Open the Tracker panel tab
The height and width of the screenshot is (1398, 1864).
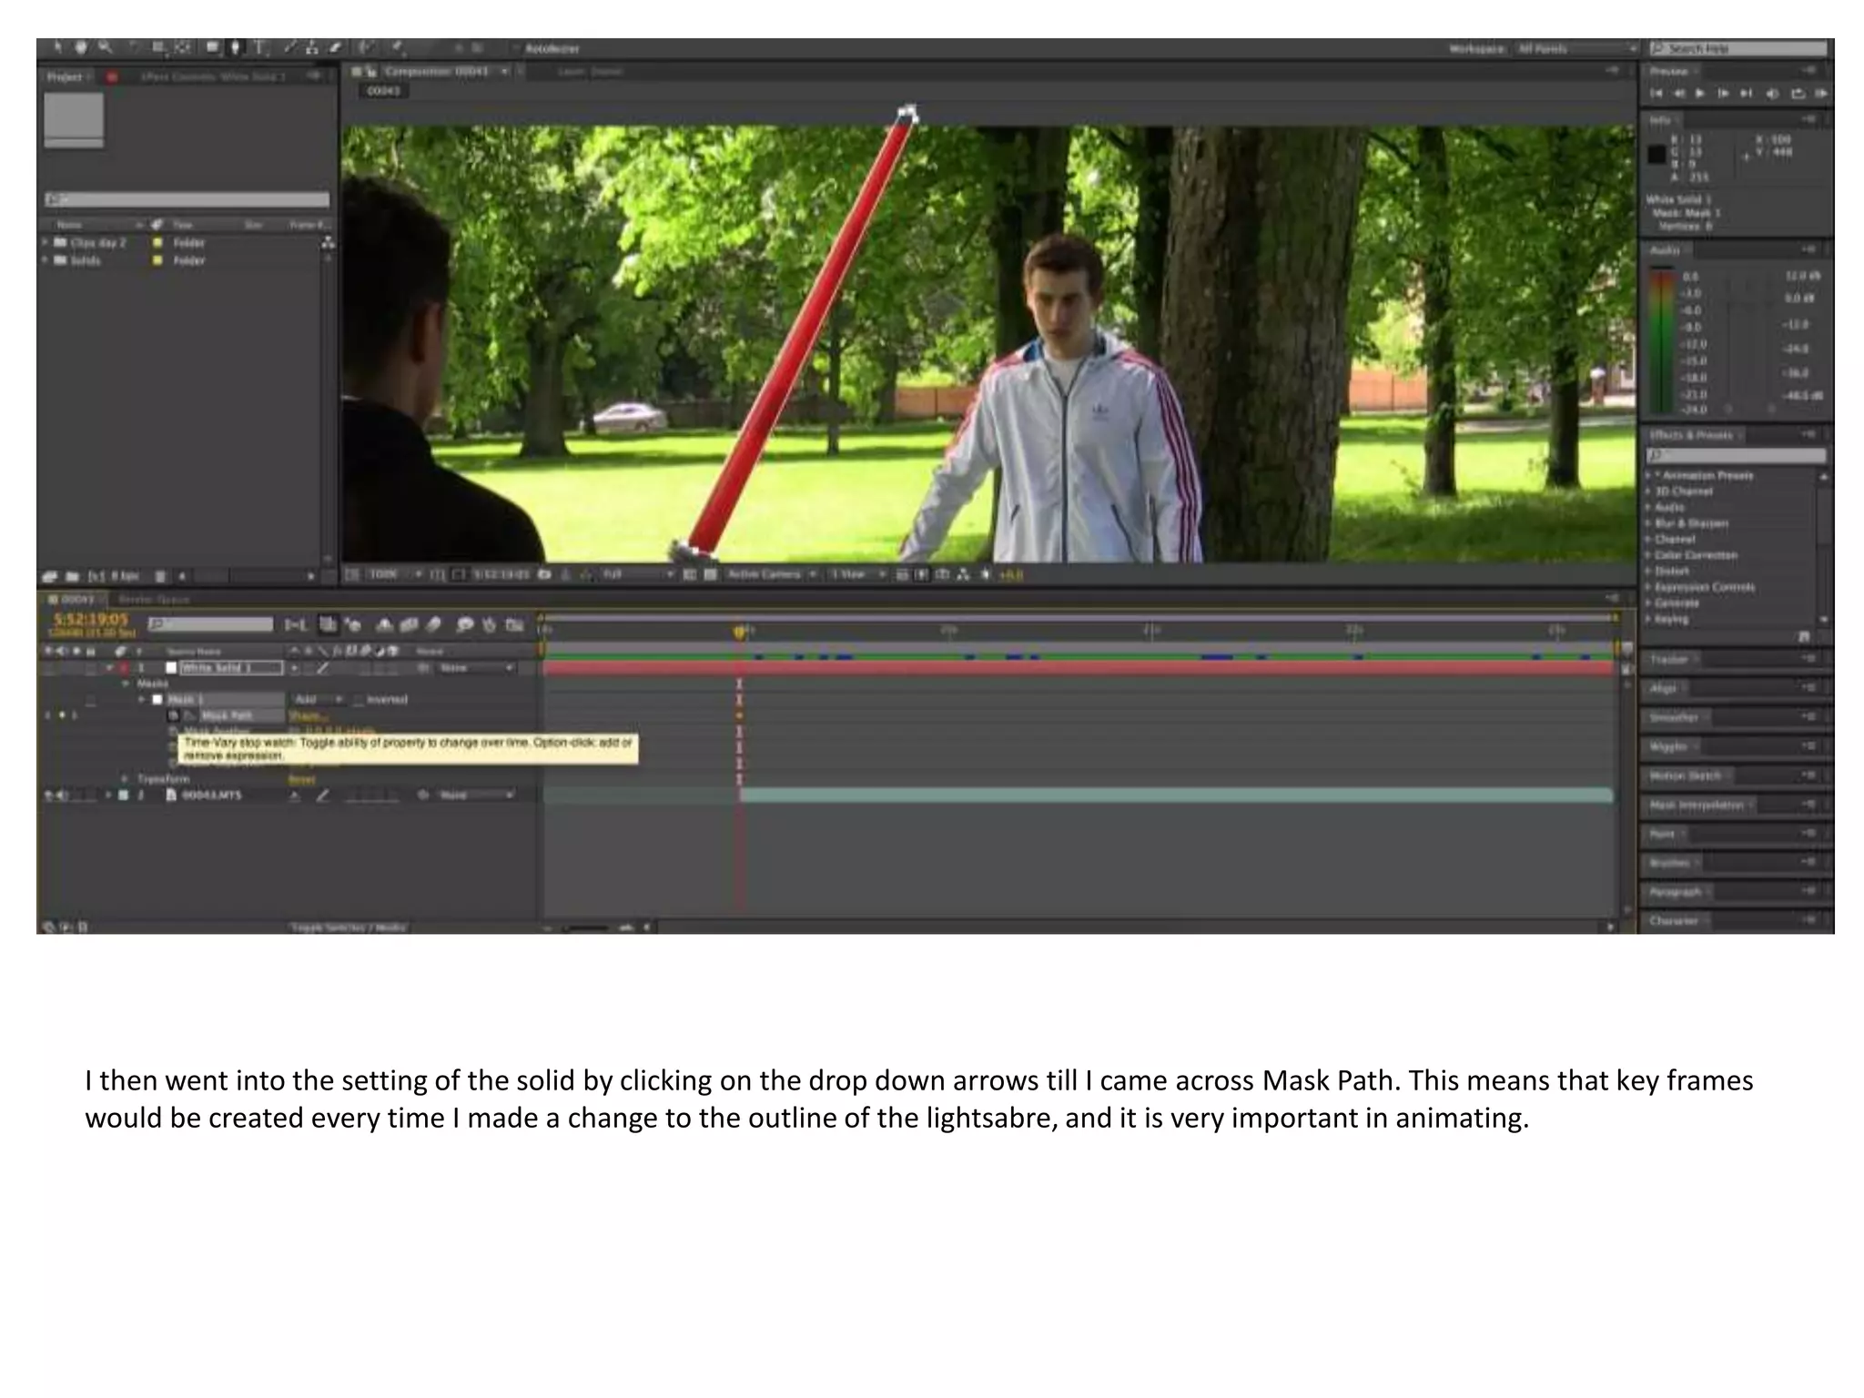1669,660
